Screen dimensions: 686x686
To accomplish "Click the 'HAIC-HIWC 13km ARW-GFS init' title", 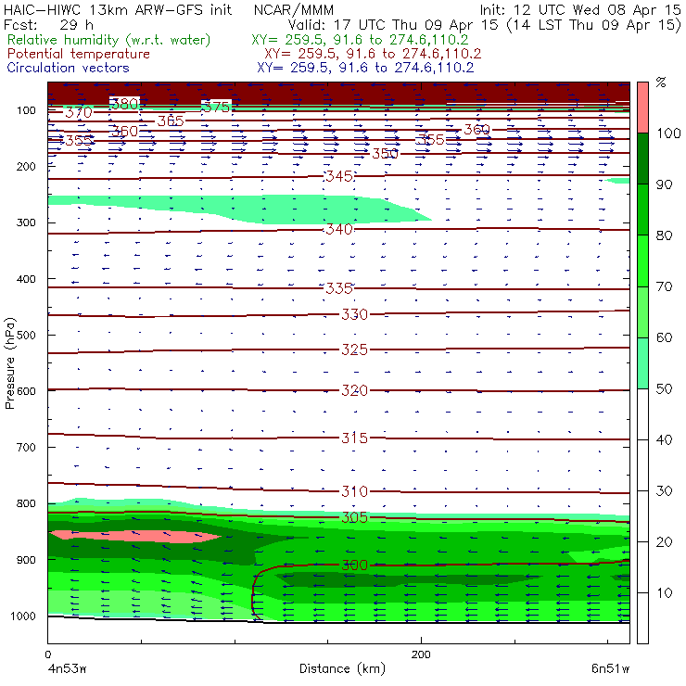I will [118, 10].
